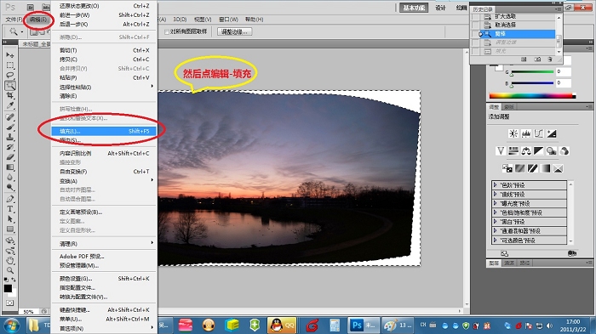
Task: Open the tool preset picker dropdown
Action: point(21,32)
